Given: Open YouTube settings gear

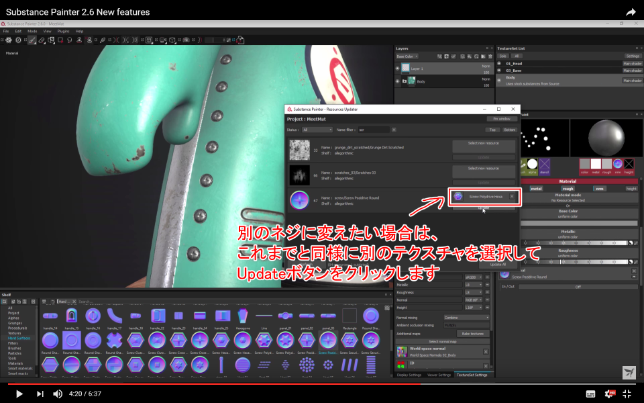Looking at the screenshot, I should [x=610, y=394].
